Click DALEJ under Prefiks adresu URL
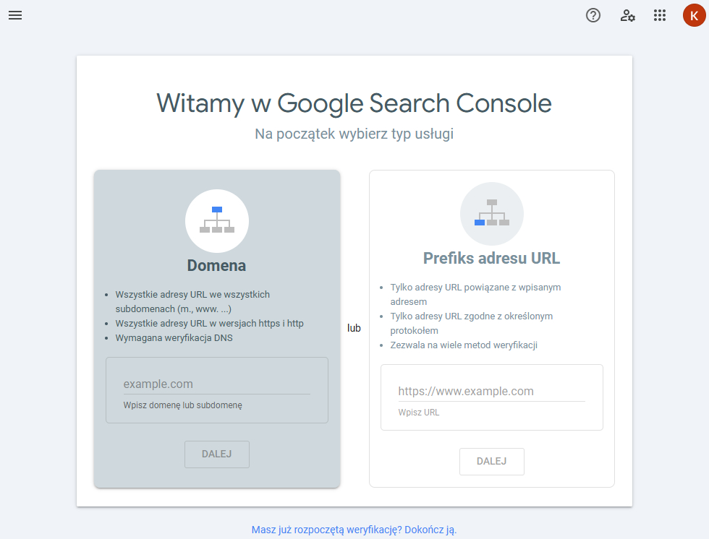Image resolution: width=709 pixels, height=539 pixels. point(492,461)
